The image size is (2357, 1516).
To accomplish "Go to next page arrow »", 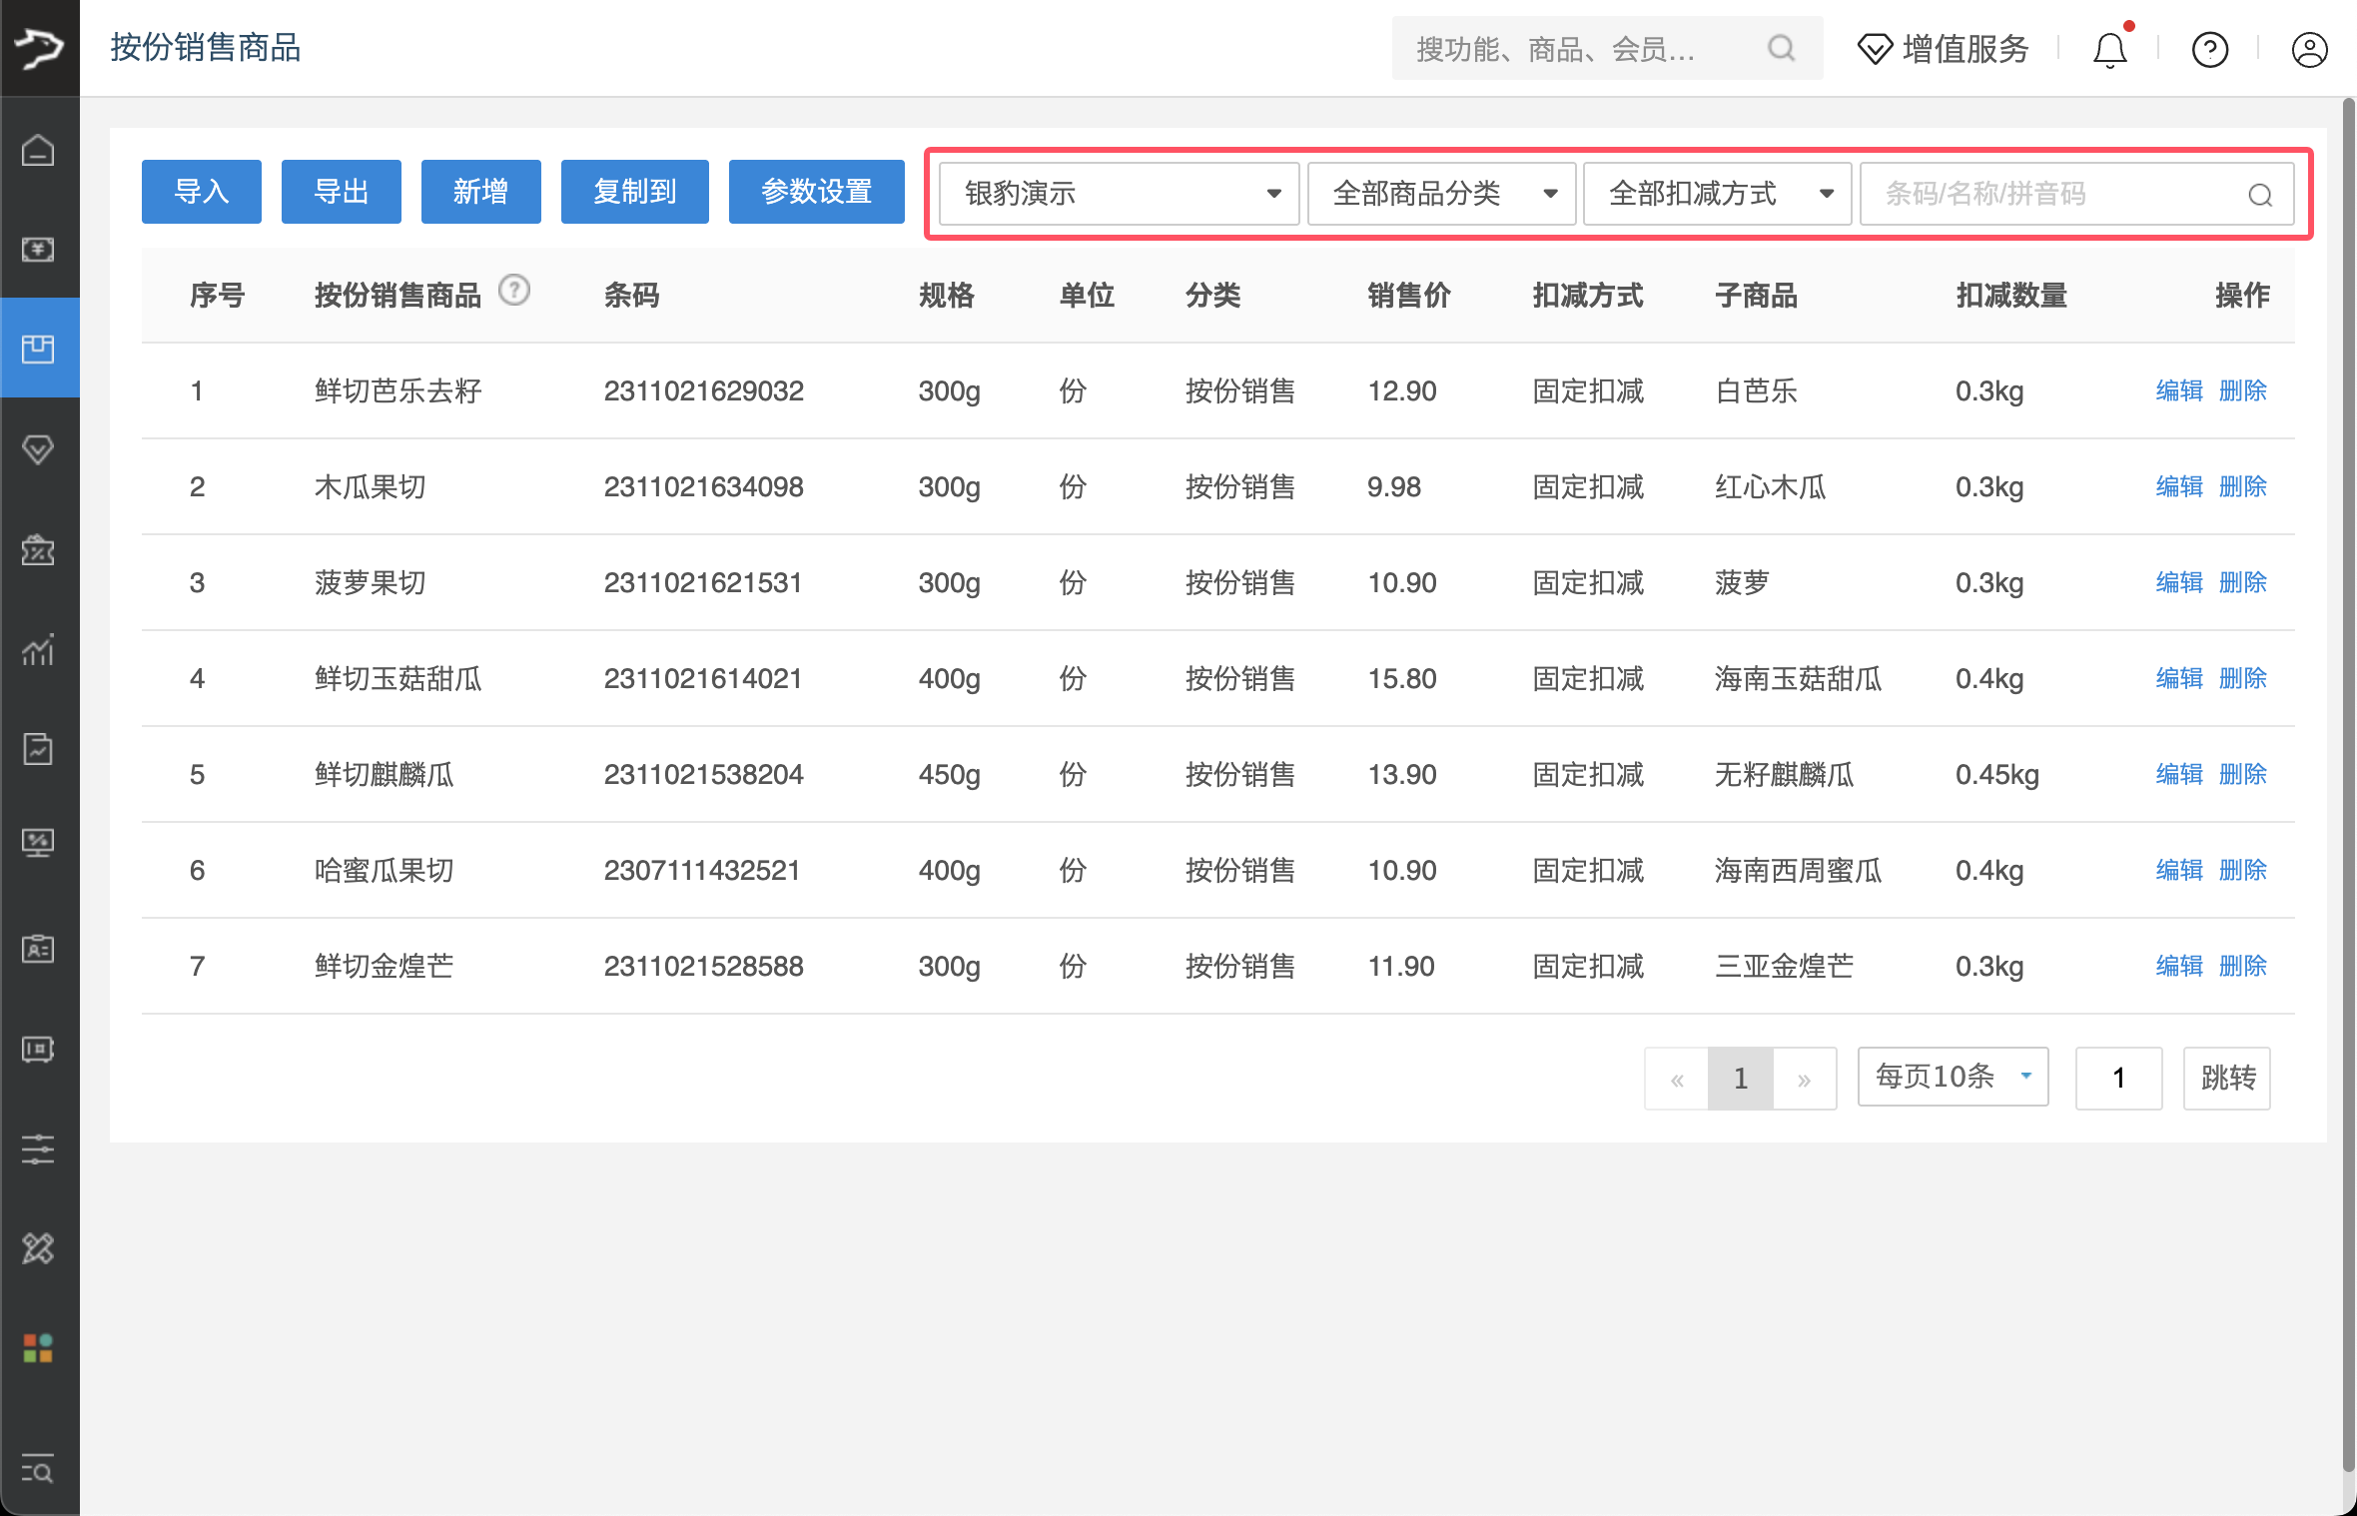I will coord(1804,1079).
